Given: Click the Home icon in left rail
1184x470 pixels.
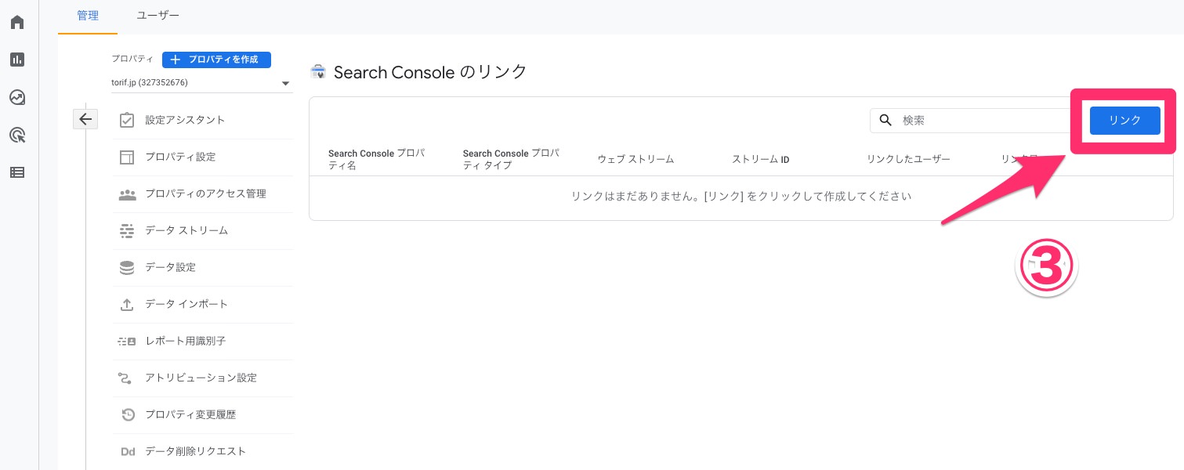Looking at the screenshot, I should [17, 22].
